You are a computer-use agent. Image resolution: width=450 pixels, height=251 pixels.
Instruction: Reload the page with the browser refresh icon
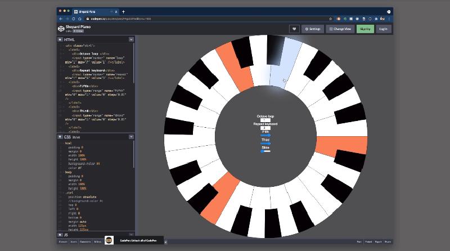[x=73, y=19]
